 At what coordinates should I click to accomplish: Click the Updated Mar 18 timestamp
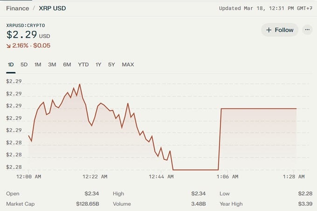(x=265, y=8)
